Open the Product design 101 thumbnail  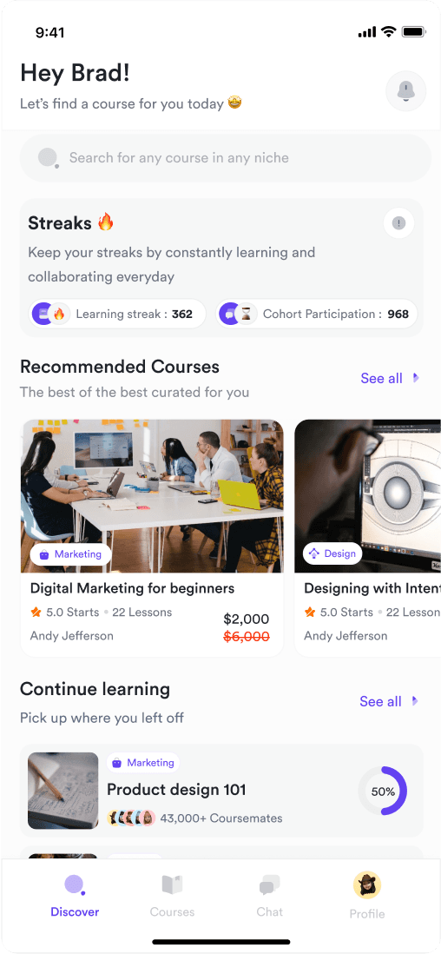click(x=63, y=791)
